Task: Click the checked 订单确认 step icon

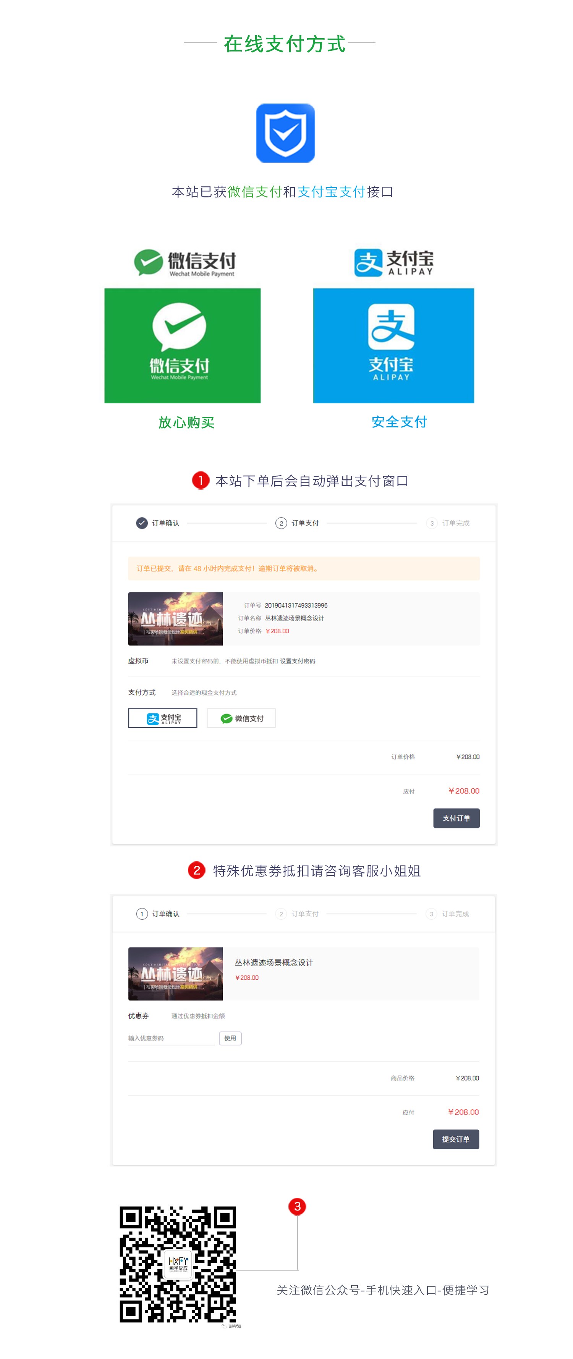Action: tap(142, 523)
